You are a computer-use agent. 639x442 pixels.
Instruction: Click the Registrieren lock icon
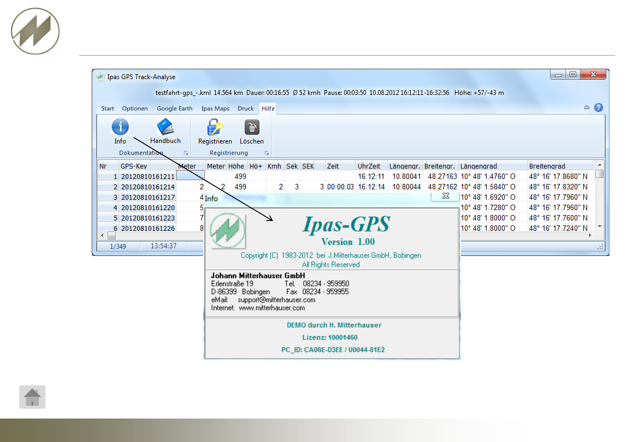click(215, 127)
